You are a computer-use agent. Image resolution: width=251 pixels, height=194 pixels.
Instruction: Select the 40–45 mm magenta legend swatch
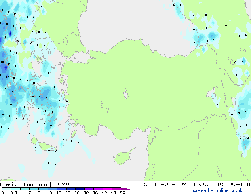(x=107, y=189)
